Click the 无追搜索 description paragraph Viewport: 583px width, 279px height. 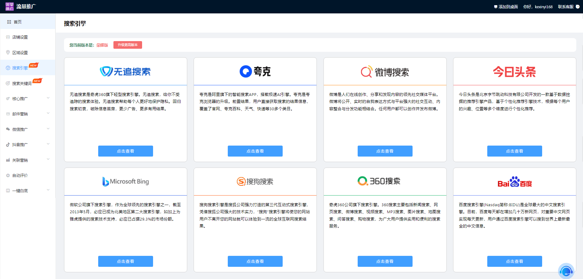point(125,102)
